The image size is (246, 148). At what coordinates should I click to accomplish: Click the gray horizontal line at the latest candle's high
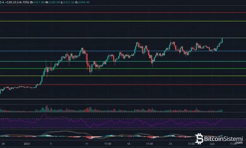pos(123,38)
